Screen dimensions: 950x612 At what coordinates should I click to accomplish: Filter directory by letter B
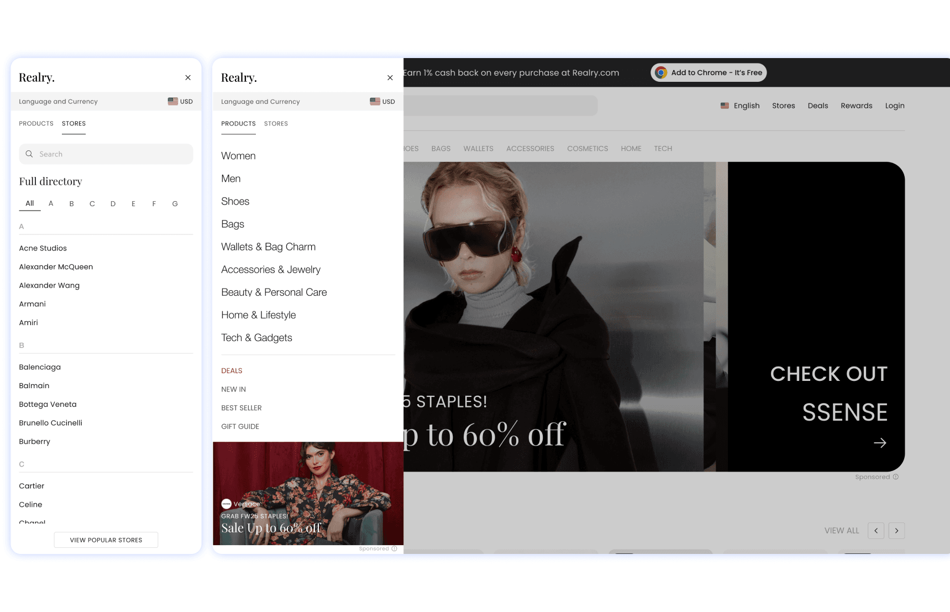point(71,204)
